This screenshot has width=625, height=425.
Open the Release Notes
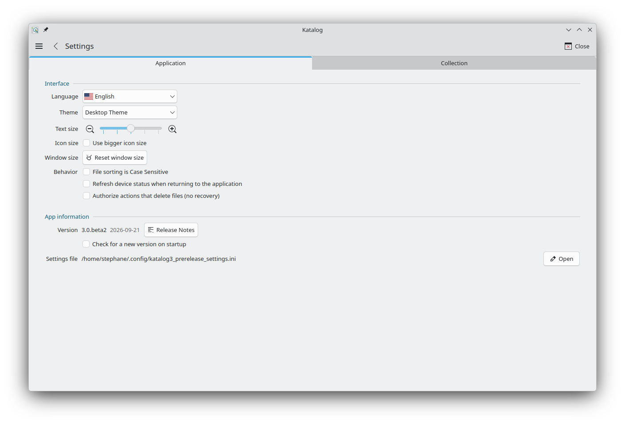[x=171, y=230]
